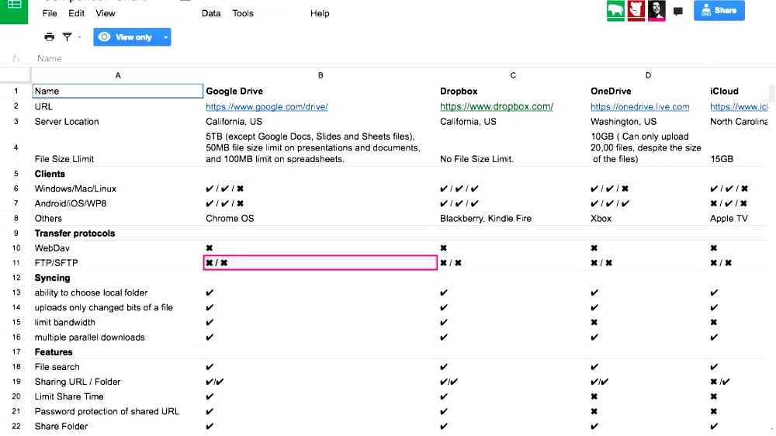Click the vertical scrollbar thumb
Screen dimensions: 776x436
coord(771,93)
